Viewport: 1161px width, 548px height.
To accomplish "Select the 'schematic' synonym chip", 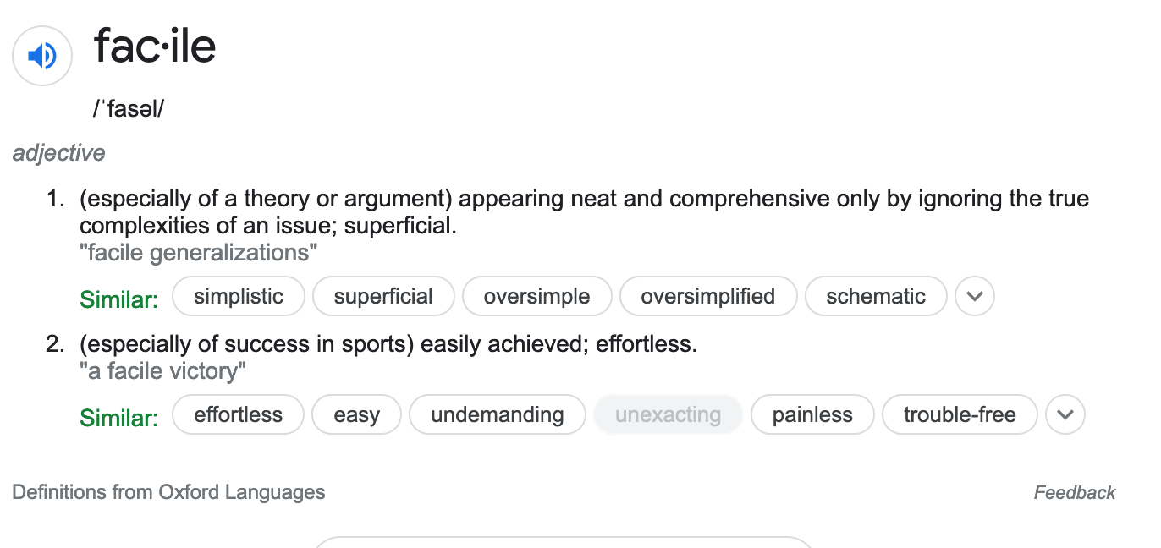I will click(x=875, y=297).
